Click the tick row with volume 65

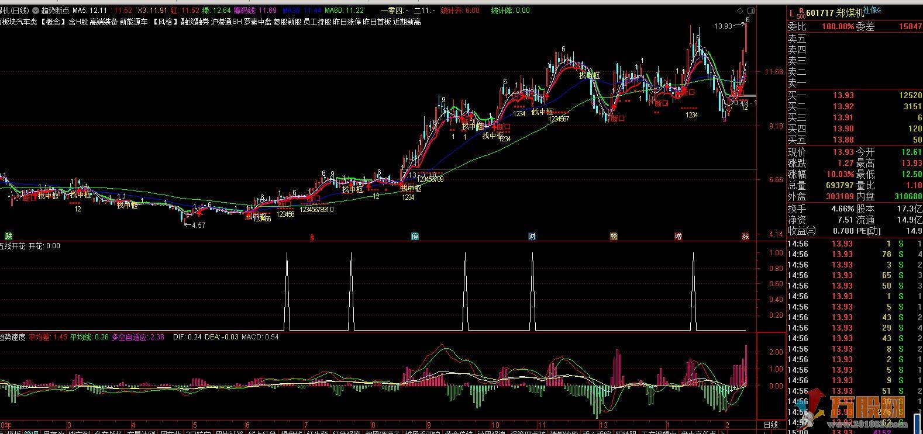855,275
